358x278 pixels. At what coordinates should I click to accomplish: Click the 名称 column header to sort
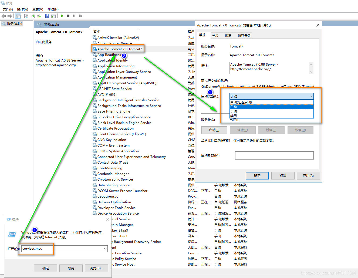coord(96,32)
